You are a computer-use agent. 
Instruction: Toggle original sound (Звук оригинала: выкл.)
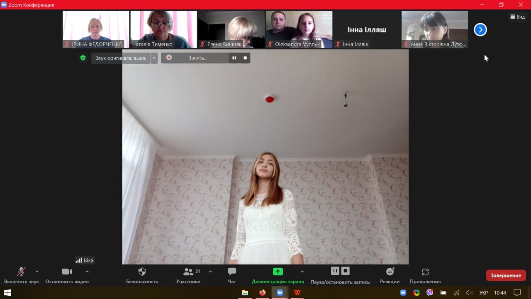[x=120, y=58]
